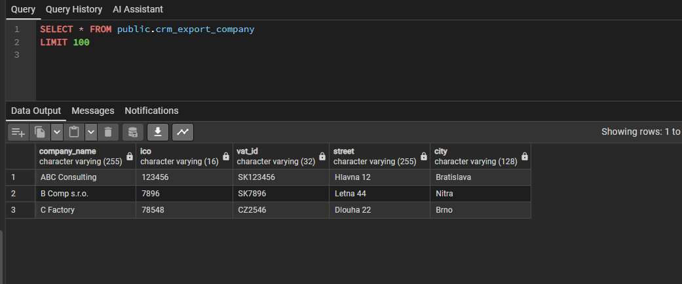Image resolution: width=682 pixels, height=284 pixels.
Task: Click the Copy icon in data toolbar
Action: pos(40,132)
